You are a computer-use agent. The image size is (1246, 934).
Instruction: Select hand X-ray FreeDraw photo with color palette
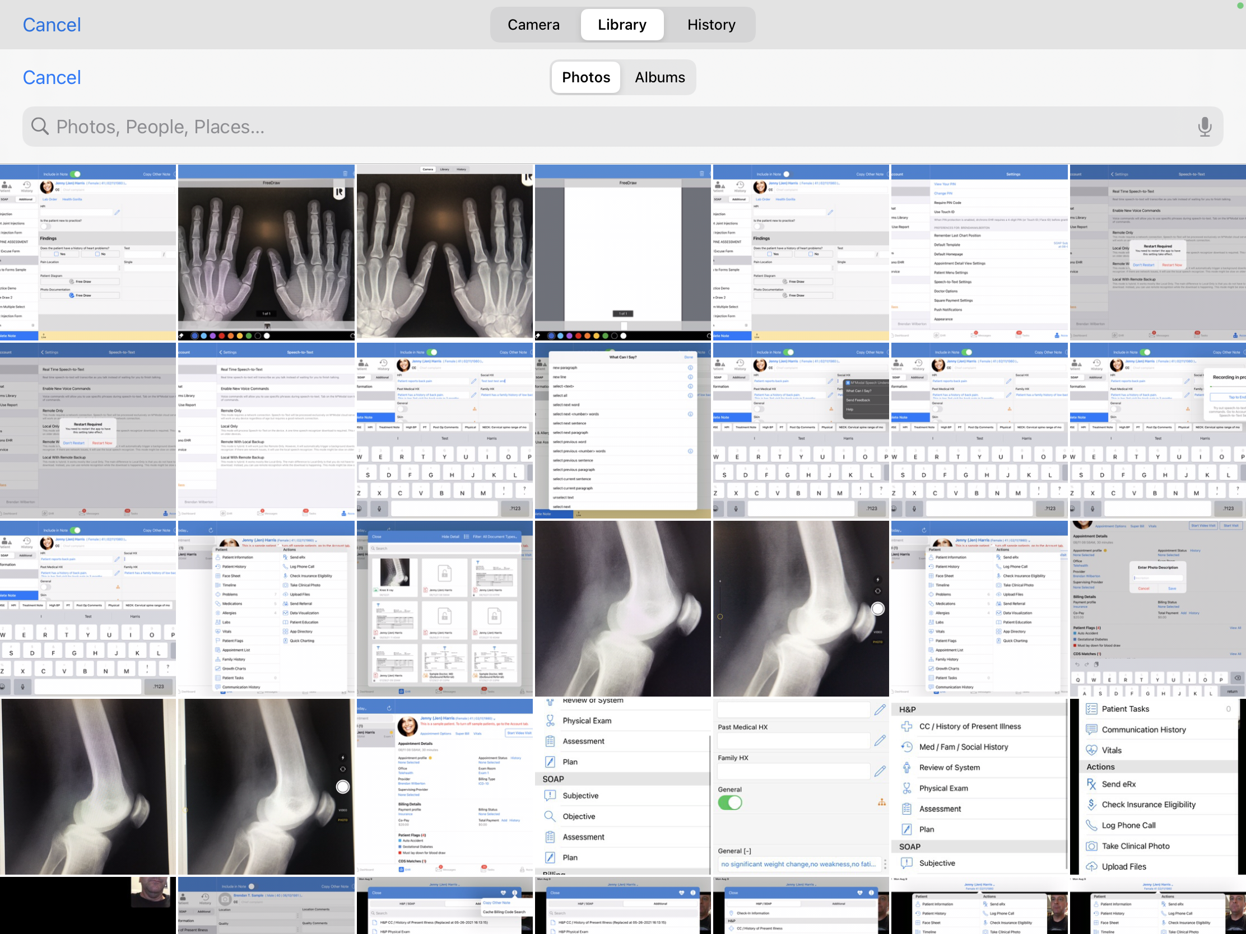pos(267,252)
